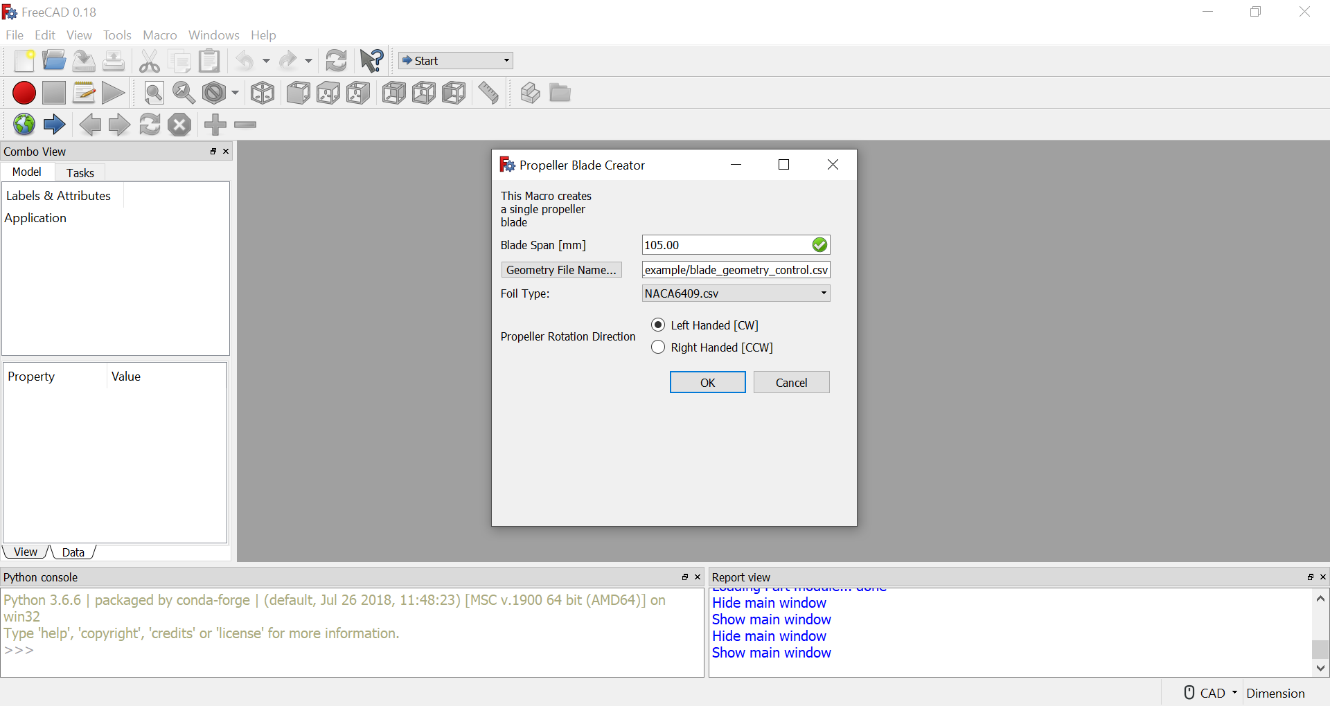
Task: Set the left view
Action: click(454, 93)
